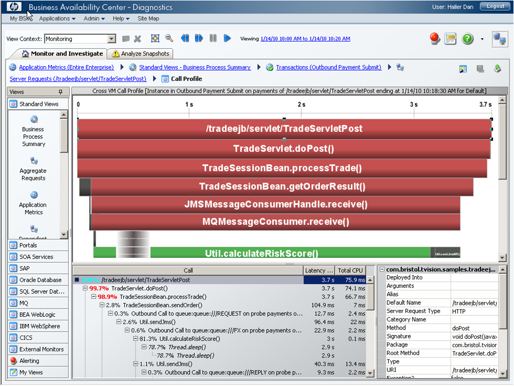Sort by the Total CPU column header
The width and height of the screenshot is (514, 386).
(350, 270)
